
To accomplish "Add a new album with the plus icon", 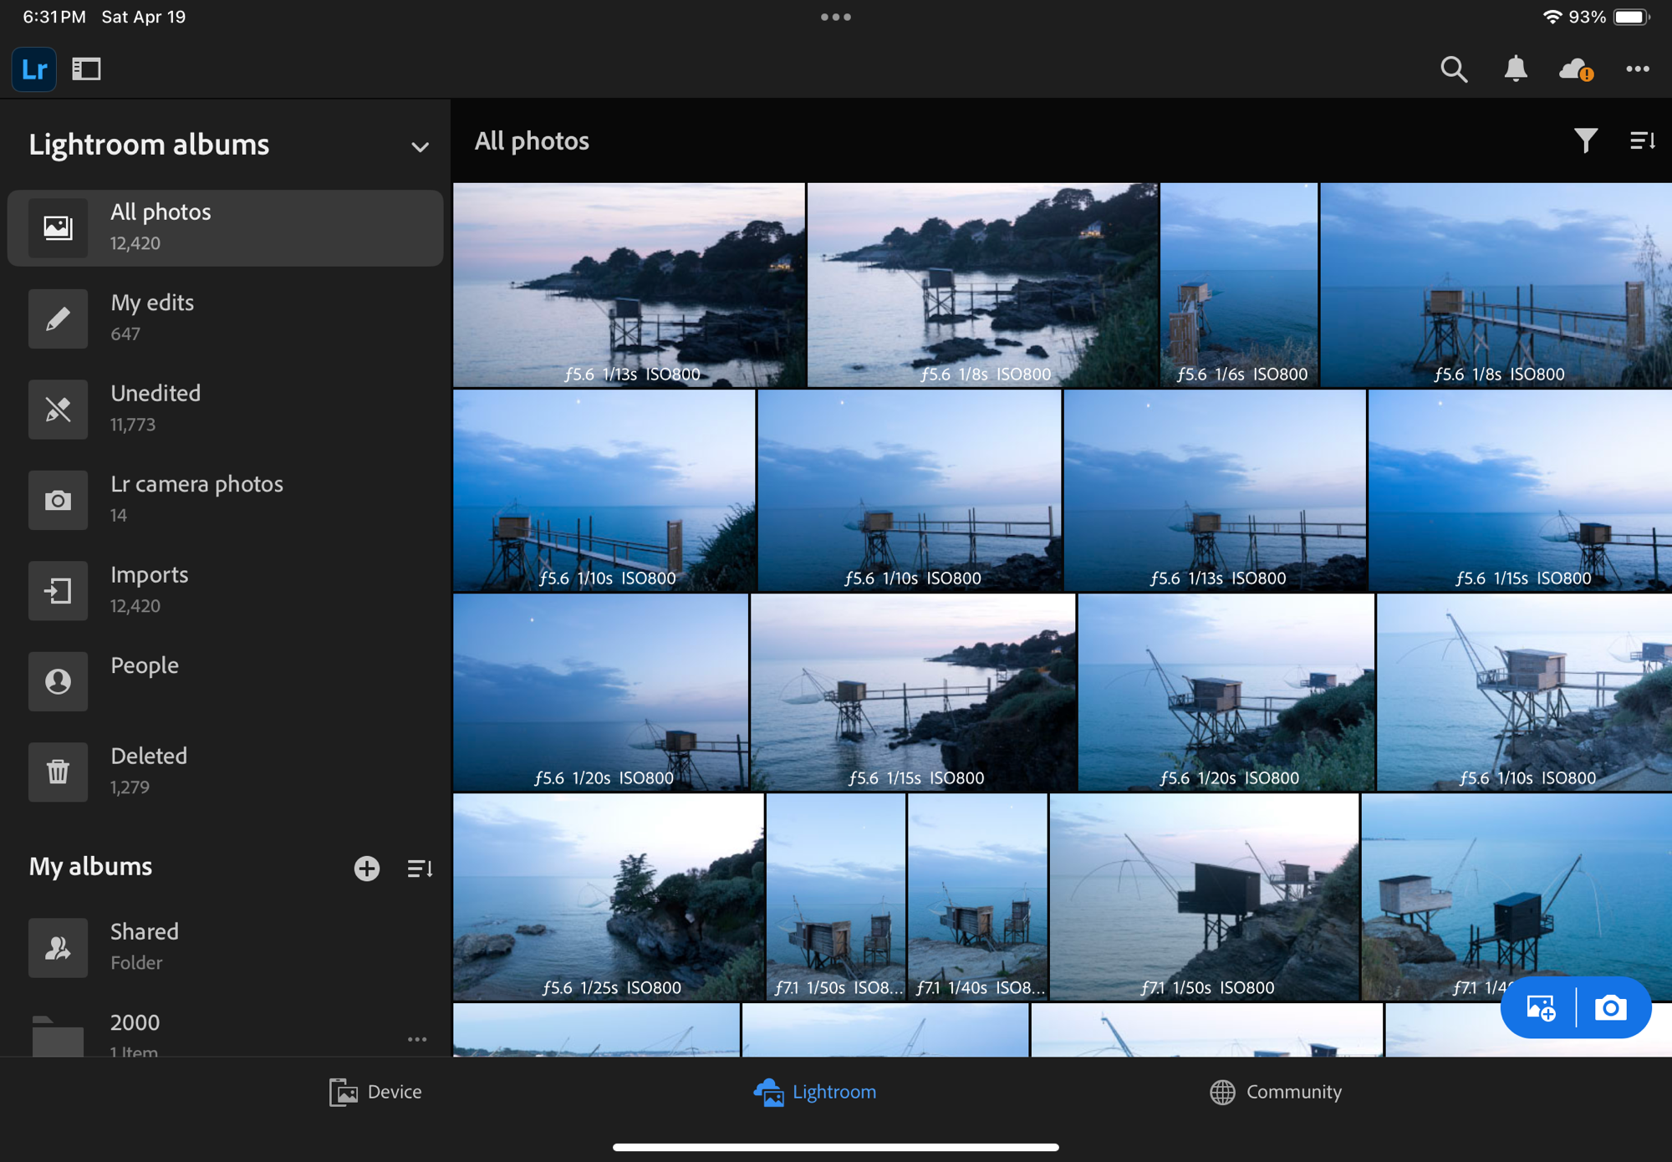I will click(366, 868).
